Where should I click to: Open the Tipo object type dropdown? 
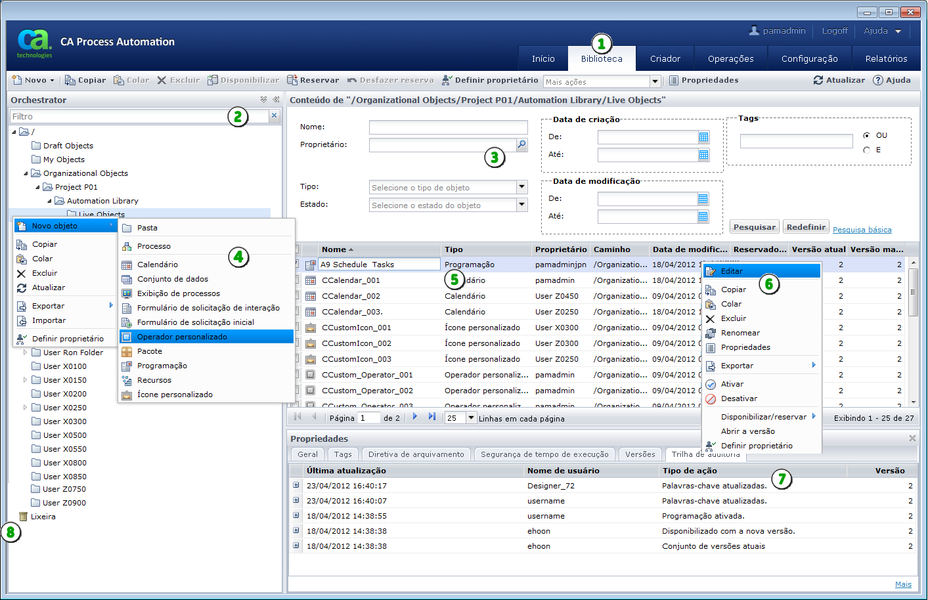tap(521, 187)
